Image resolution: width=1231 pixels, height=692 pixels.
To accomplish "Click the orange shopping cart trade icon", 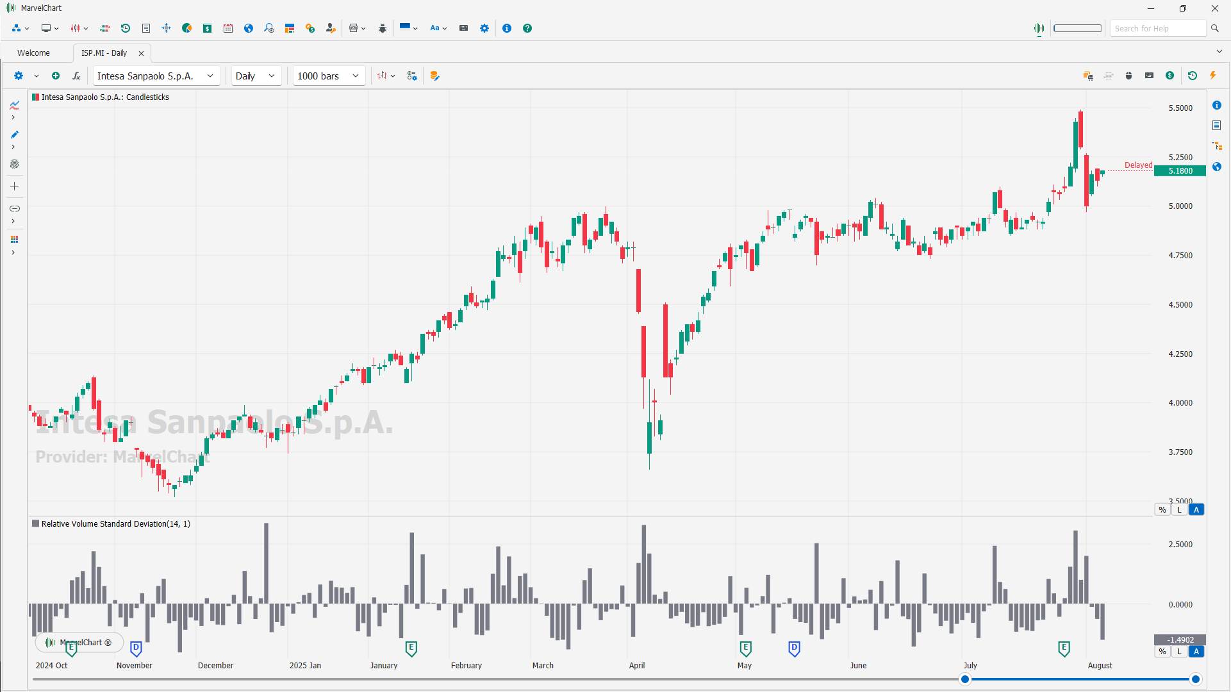I will [x=1088, y=76].
